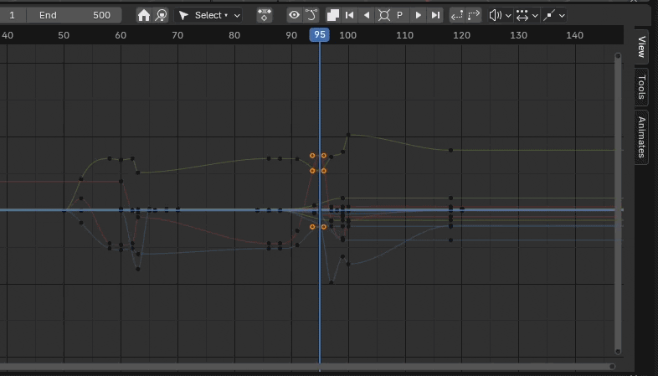The image size is (658, 376).
Task: Click the right dashed arrow range icon
Action: 474,15
